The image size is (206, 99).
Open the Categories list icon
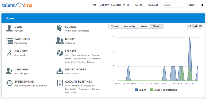point(10,41)
